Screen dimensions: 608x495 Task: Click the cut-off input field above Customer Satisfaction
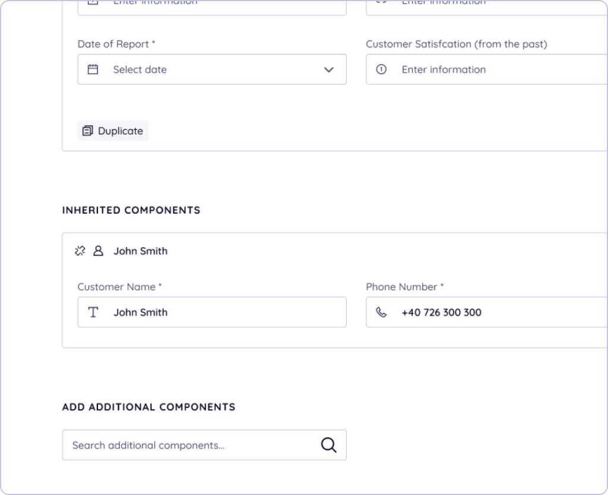(487, 6)
